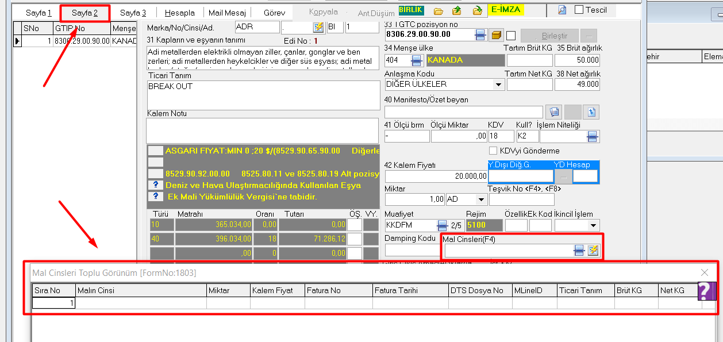Open the Hesapla tab

point(180,13)
